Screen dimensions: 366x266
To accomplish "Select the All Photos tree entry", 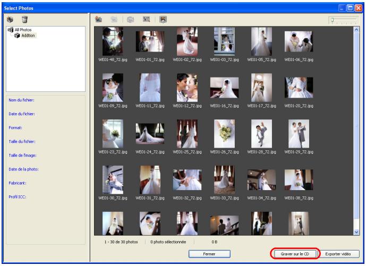I will [x=23, y=30].
